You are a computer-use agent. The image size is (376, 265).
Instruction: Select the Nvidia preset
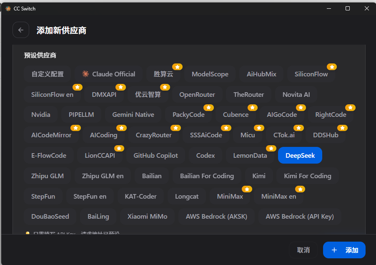41,114
